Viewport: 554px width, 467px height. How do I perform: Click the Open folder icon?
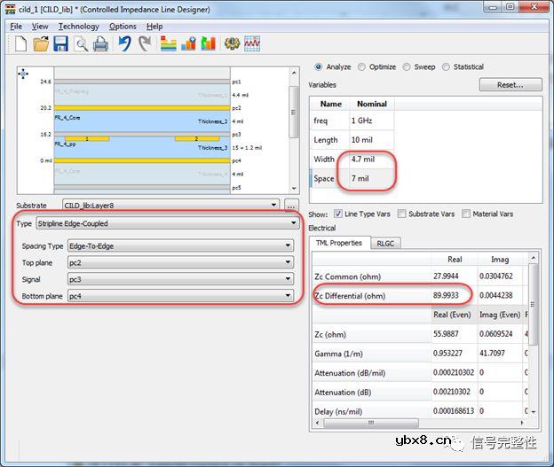coord(41,43)
